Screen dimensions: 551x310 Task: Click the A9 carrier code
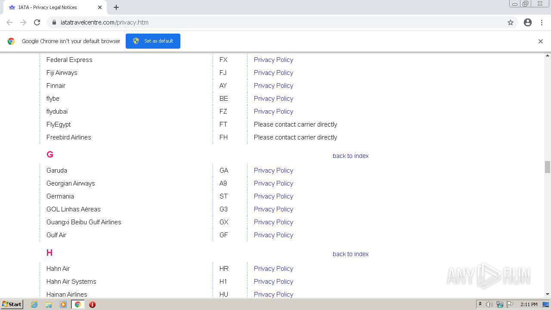tap(223, 183)
